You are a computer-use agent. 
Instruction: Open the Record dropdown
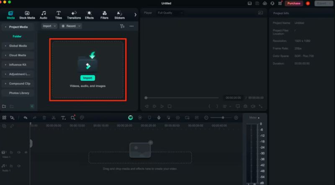[71, 26]
